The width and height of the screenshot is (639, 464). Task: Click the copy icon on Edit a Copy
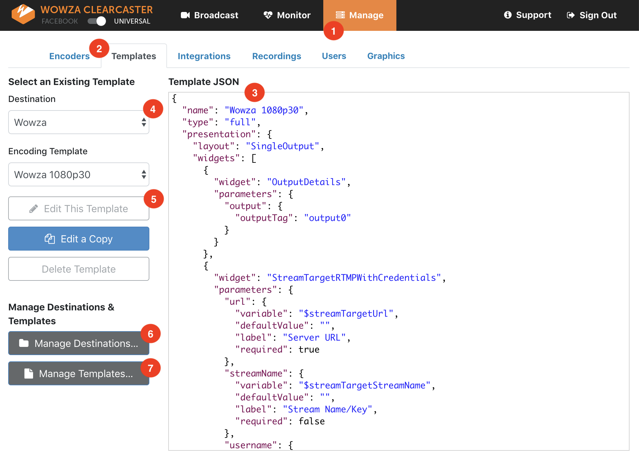click(50, 239)
